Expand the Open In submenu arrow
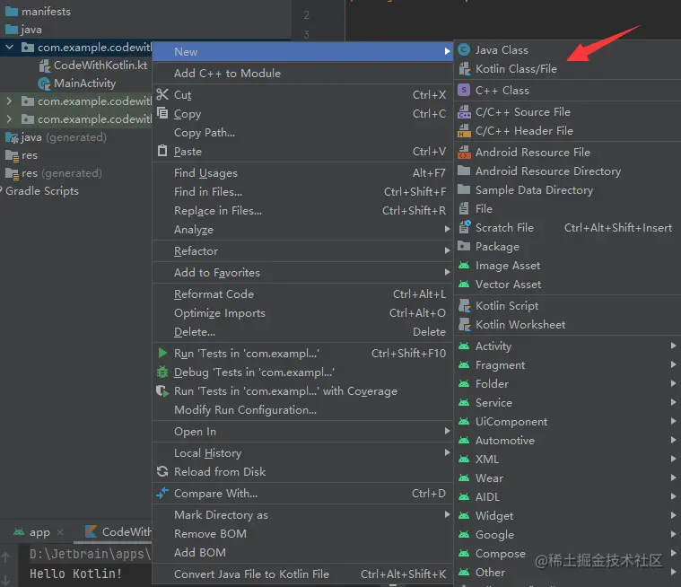Screen dimensions: 681x587 pyautogui.click(x=448, y=431)
